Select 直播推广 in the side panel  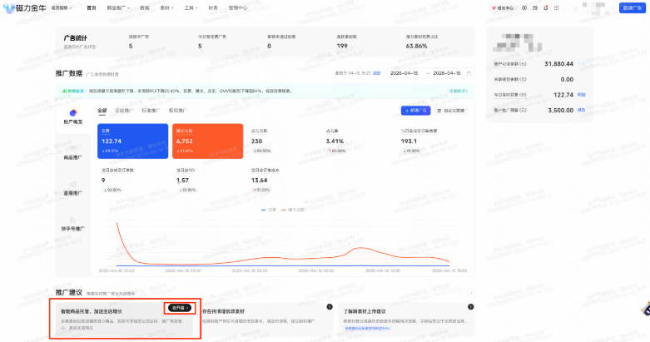(x=73, y=188)
